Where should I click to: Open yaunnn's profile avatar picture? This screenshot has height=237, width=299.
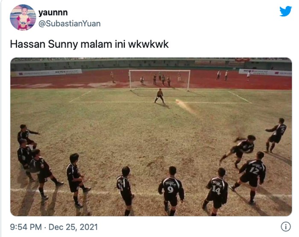pyautogui.click(x=23, y=18)
